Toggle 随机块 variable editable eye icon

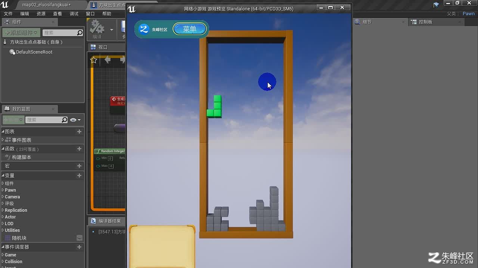[x=80, y=238]
